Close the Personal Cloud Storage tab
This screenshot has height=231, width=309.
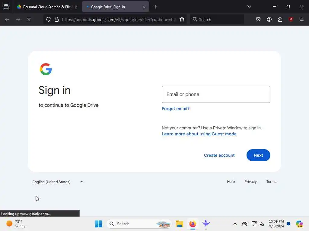click(76, 7)
